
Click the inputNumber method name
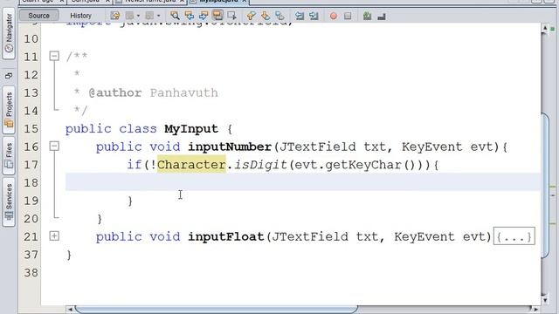(230, 147)
